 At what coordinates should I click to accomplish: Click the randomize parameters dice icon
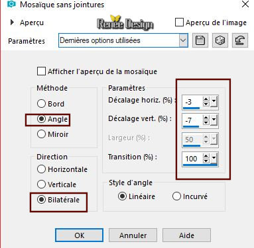click(220, 40)
